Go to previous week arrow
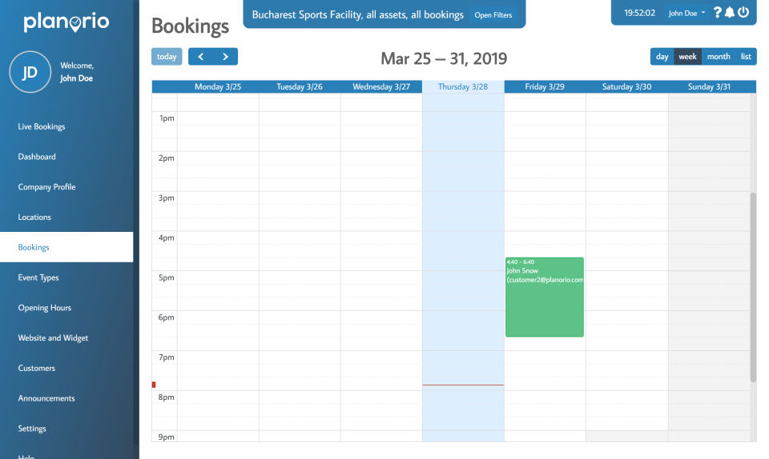The height and width of the screenshot is (459, 769). click(x=201, y=57)
